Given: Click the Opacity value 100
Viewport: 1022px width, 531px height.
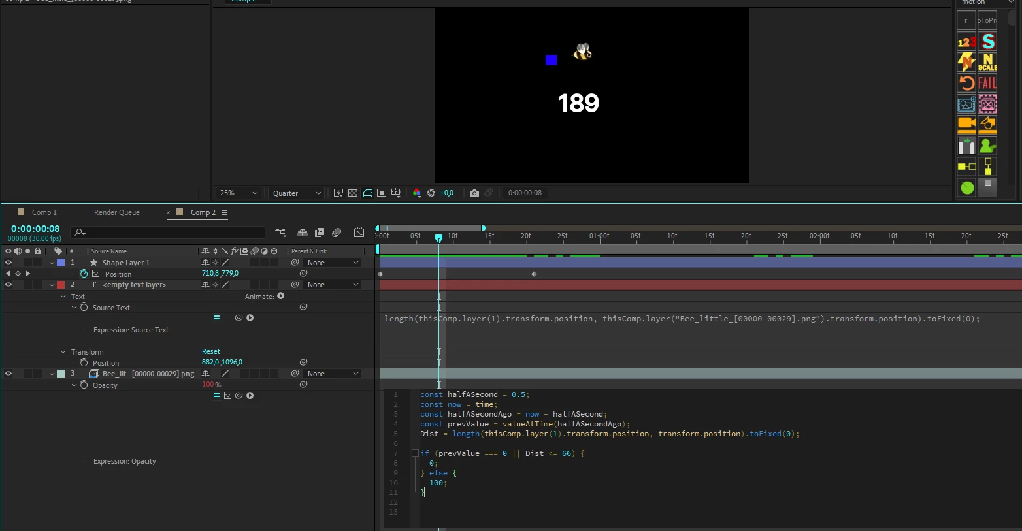Looking at the screenshot, I should [x=208, y=385].
